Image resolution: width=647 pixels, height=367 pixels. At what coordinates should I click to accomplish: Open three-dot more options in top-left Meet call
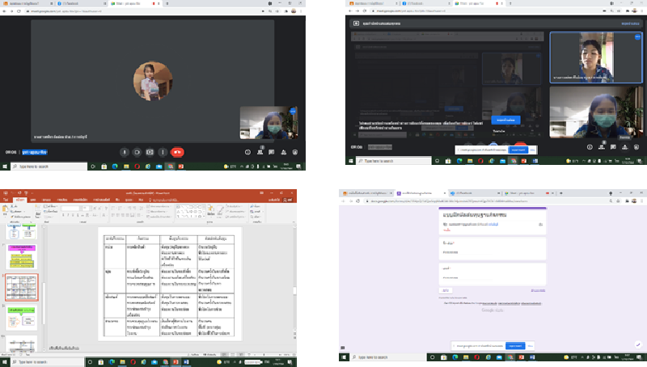click(163, 151)
